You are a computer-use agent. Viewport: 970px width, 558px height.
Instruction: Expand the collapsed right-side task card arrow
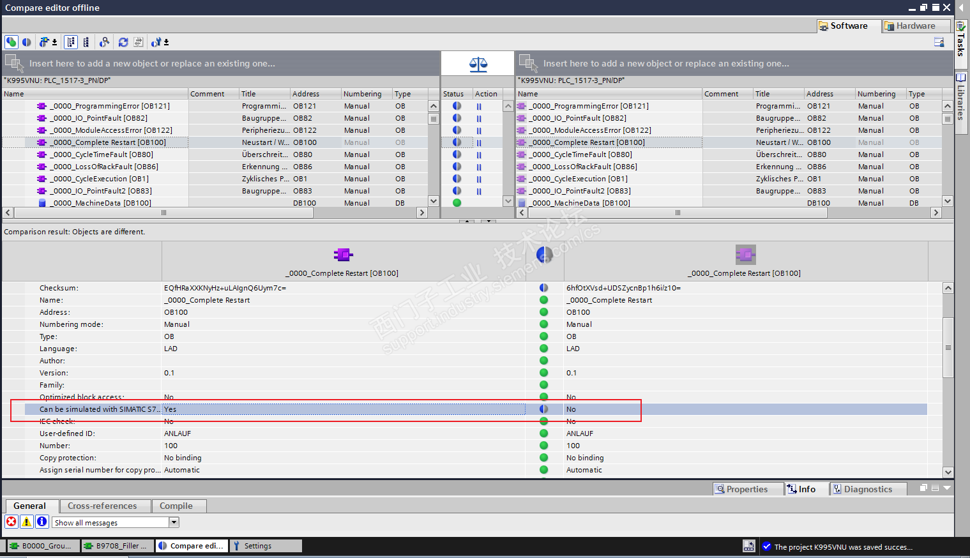[961, 8]
